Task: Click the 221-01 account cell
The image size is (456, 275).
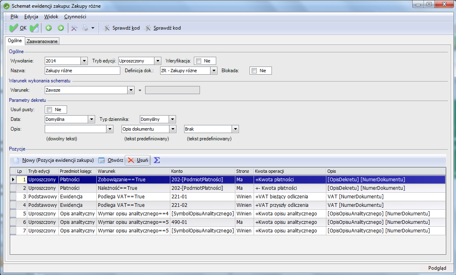Action: coord(202,196)
